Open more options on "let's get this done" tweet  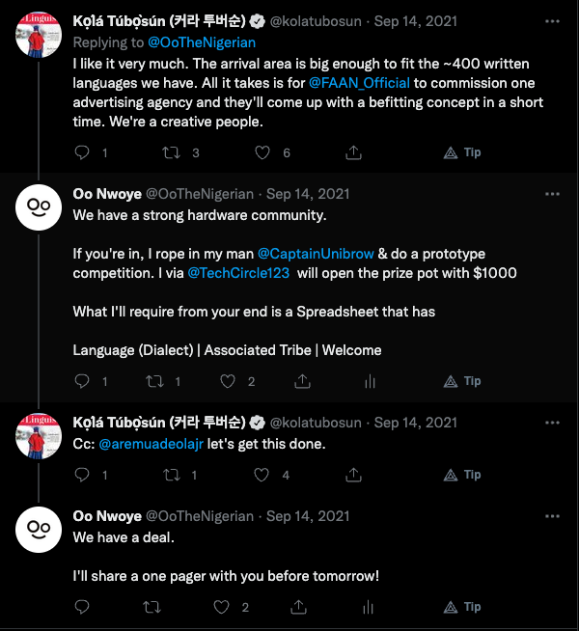tap(552, 423)
